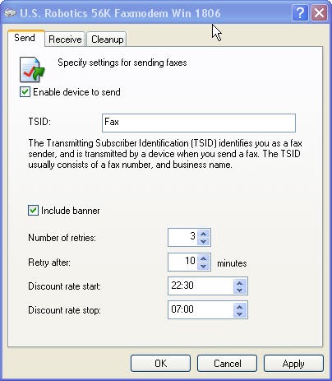Uncheck Enable device to send
The image size is (332, 381).
pyautogui.click(x=25, y=92)
